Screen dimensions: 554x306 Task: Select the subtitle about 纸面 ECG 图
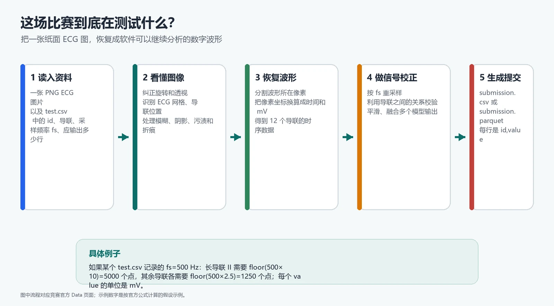coord(122,39)
